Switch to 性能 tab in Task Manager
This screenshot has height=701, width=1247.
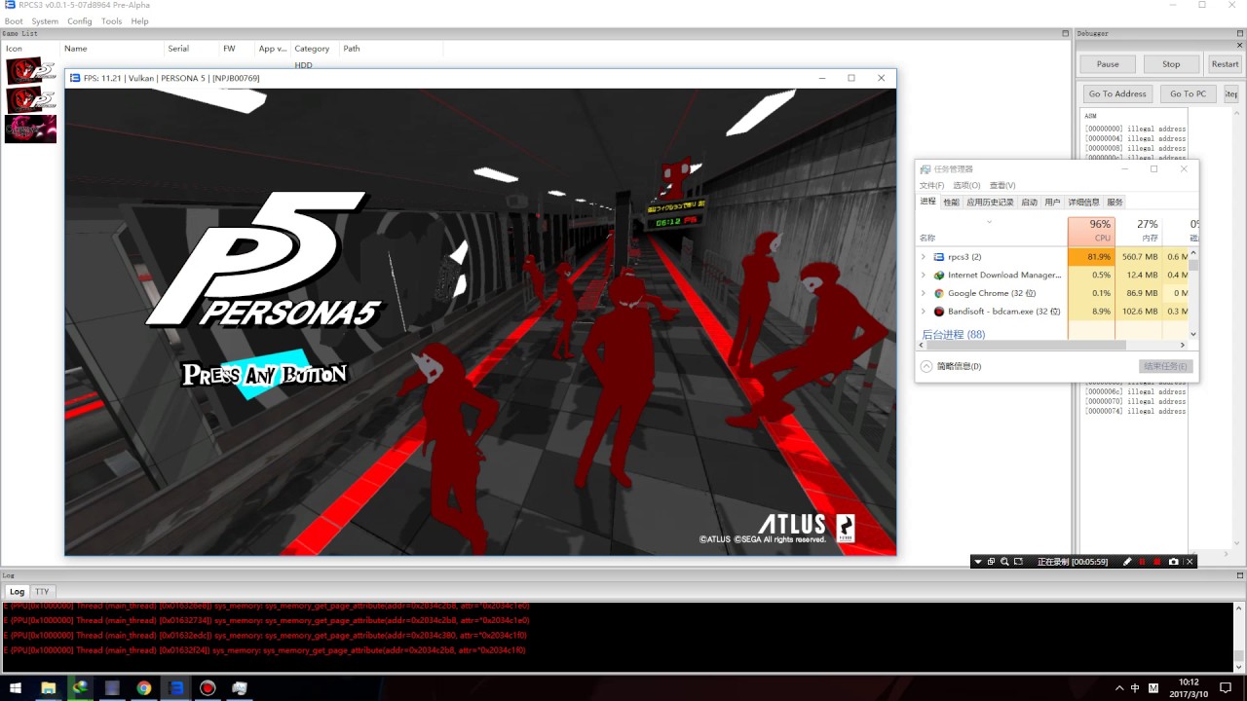(951, 202)
